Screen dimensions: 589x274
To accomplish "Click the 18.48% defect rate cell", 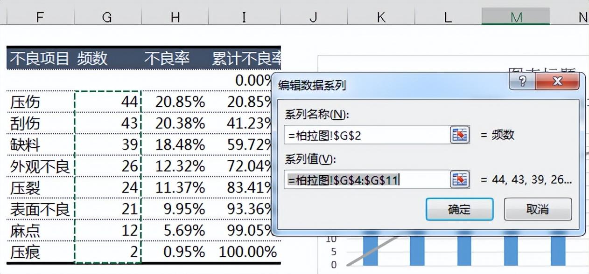I will point(175,144).
